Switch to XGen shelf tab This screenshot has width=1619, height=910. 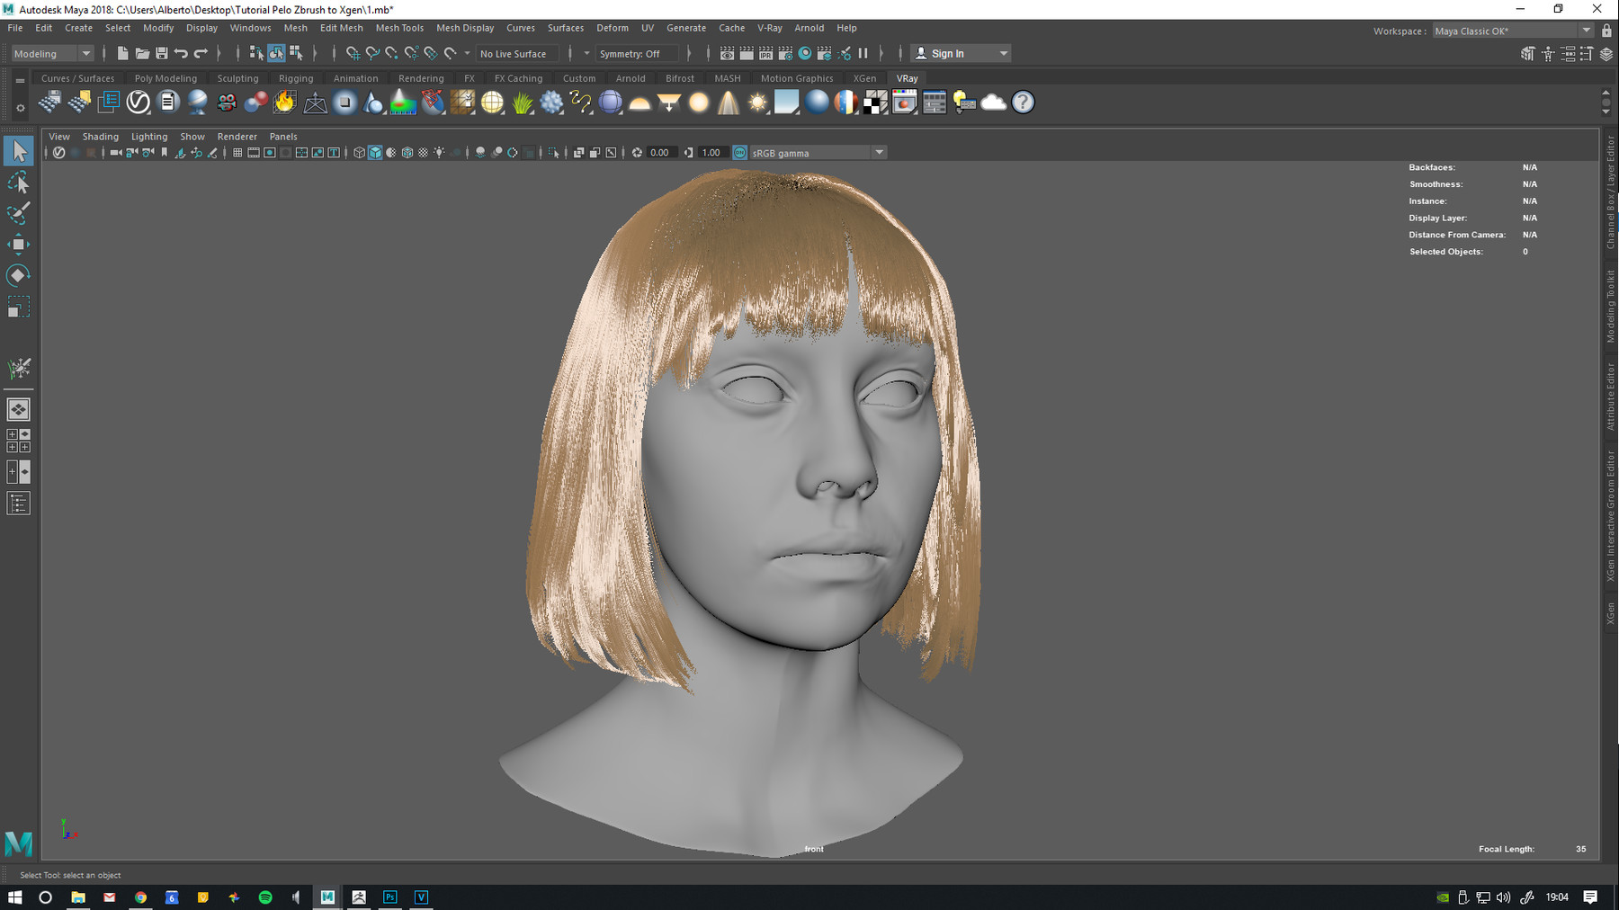point(864,78)
